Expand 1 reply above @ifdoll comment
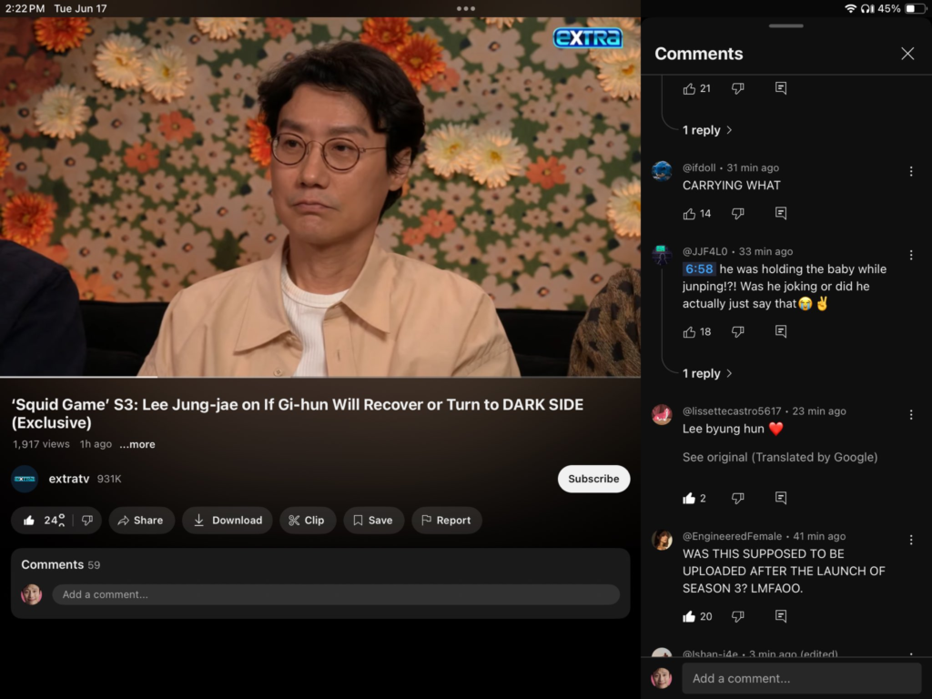The width and height of the screenshot is (932, 699). coord(706,130)
